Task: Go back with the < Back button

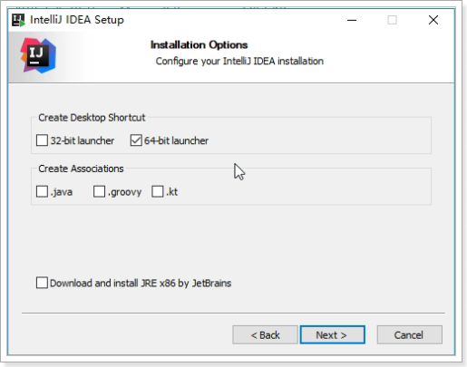Action: tap(265, 334)
